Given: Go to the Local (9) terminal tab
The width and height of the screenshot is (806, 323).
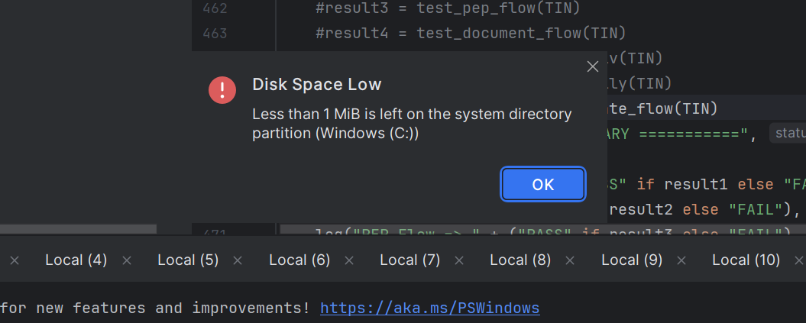Looking at the screenshot, I should 632,260.
